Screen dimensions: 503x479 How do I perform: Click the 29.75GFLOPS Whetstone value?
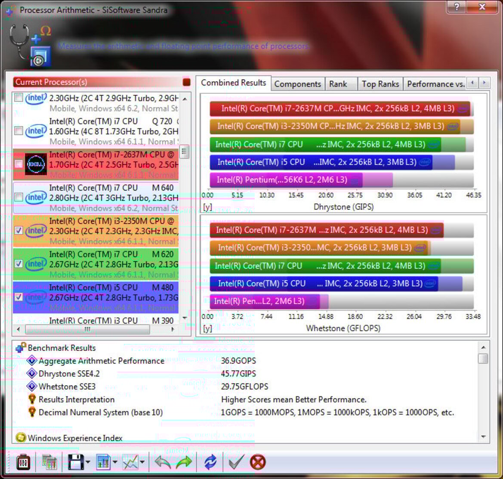pyautogui.click(x=244, y=387)
